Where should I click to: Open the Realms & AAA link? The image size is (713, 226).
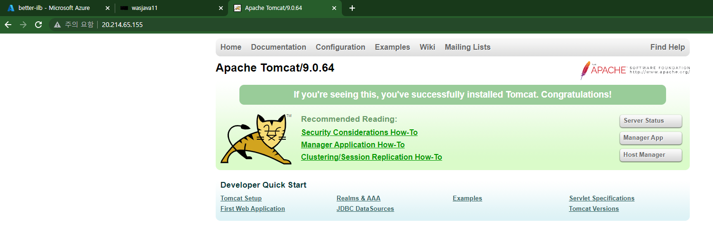(x=358, y=199)
